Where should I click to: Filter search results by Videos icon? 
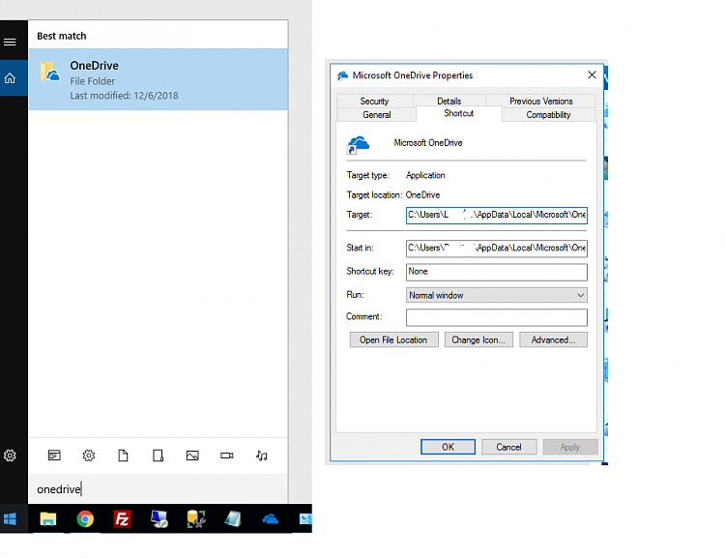coord(226,456)
